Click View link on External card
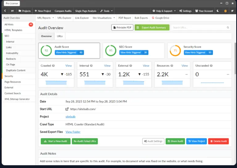This screenshot has width=237, height=168. [146, 66]
